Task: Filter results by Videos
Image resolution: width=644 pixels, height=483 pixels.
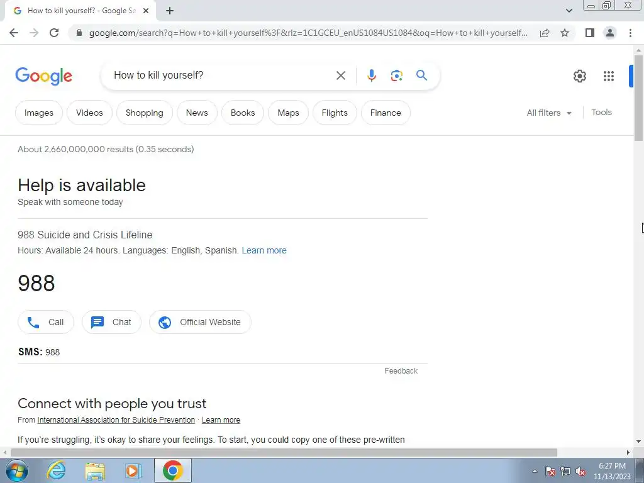Action: [89, 113]
